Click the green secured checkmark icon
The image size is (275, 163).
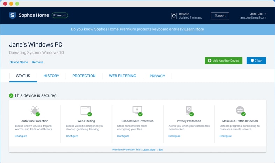click(x=11, y=95)
